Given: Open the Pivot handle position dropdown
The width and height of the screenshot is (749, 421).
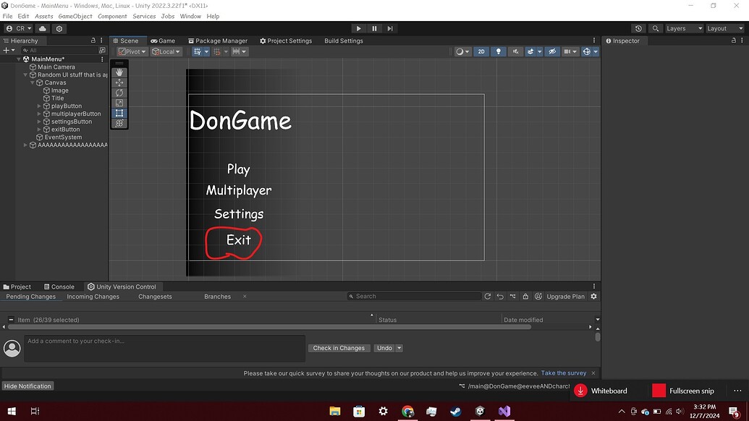Looking at the screenshot, I should pos(132,51).
